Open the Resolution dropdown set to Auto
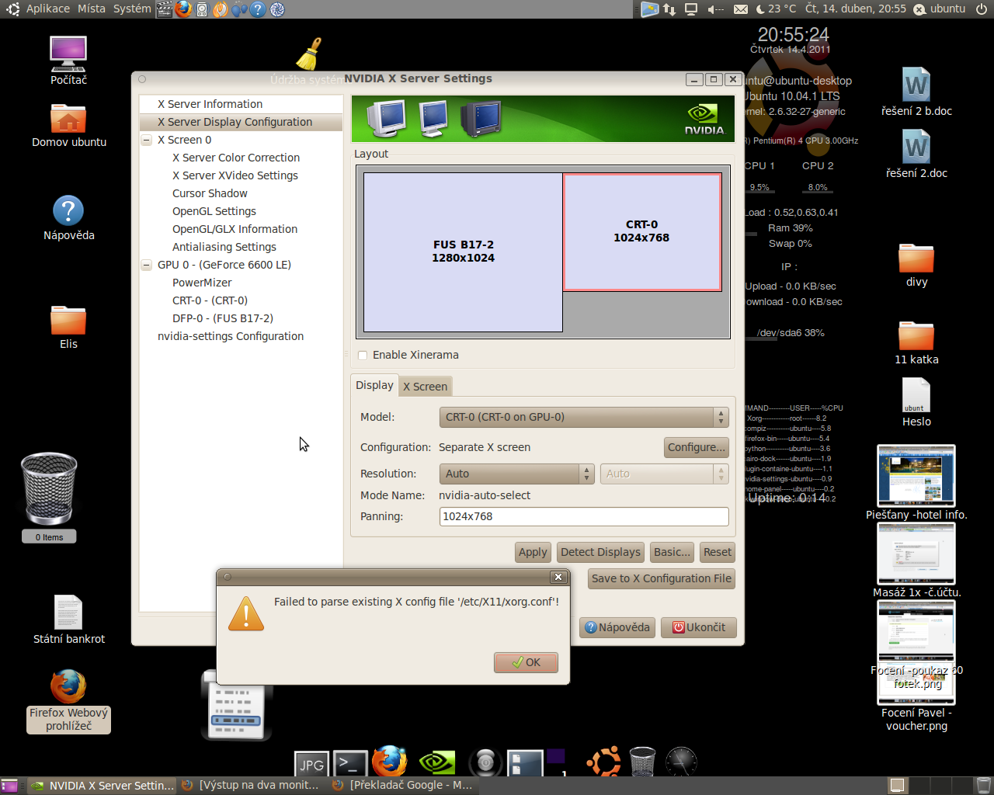The image size is (994, 795). pos(516,474)
